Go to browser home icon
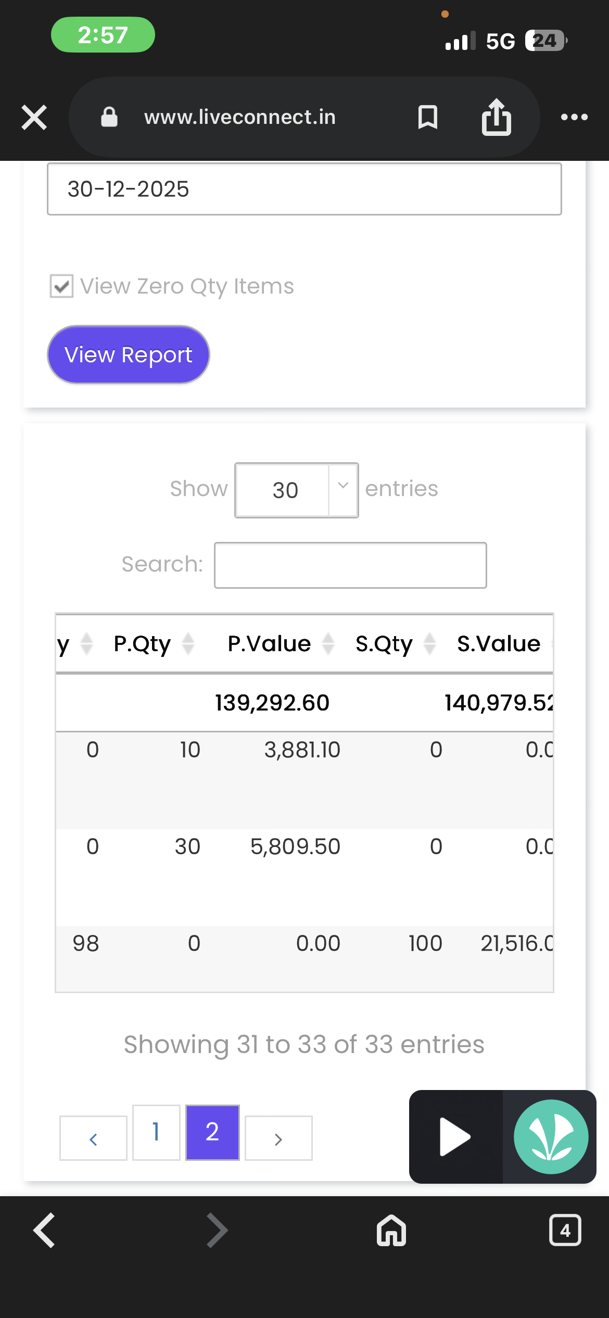Viewport: 609px width, 1318px height. (391, 1231)
